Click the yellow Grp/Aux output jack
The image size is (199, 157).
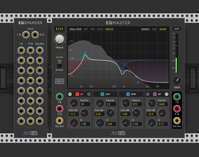pyautogui.click(x=177, y=121)
